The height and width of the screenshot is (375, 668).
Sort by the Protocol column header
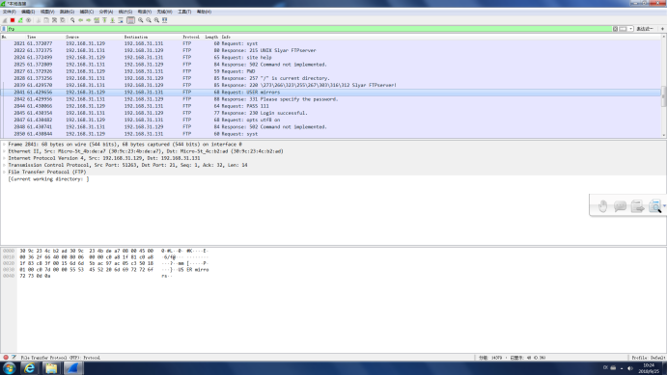pyautogui.click(x=192, y=37)
